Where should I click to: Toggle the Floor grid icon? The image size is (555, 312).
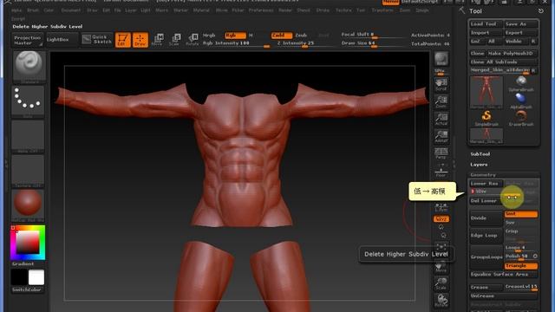(441, 171)
